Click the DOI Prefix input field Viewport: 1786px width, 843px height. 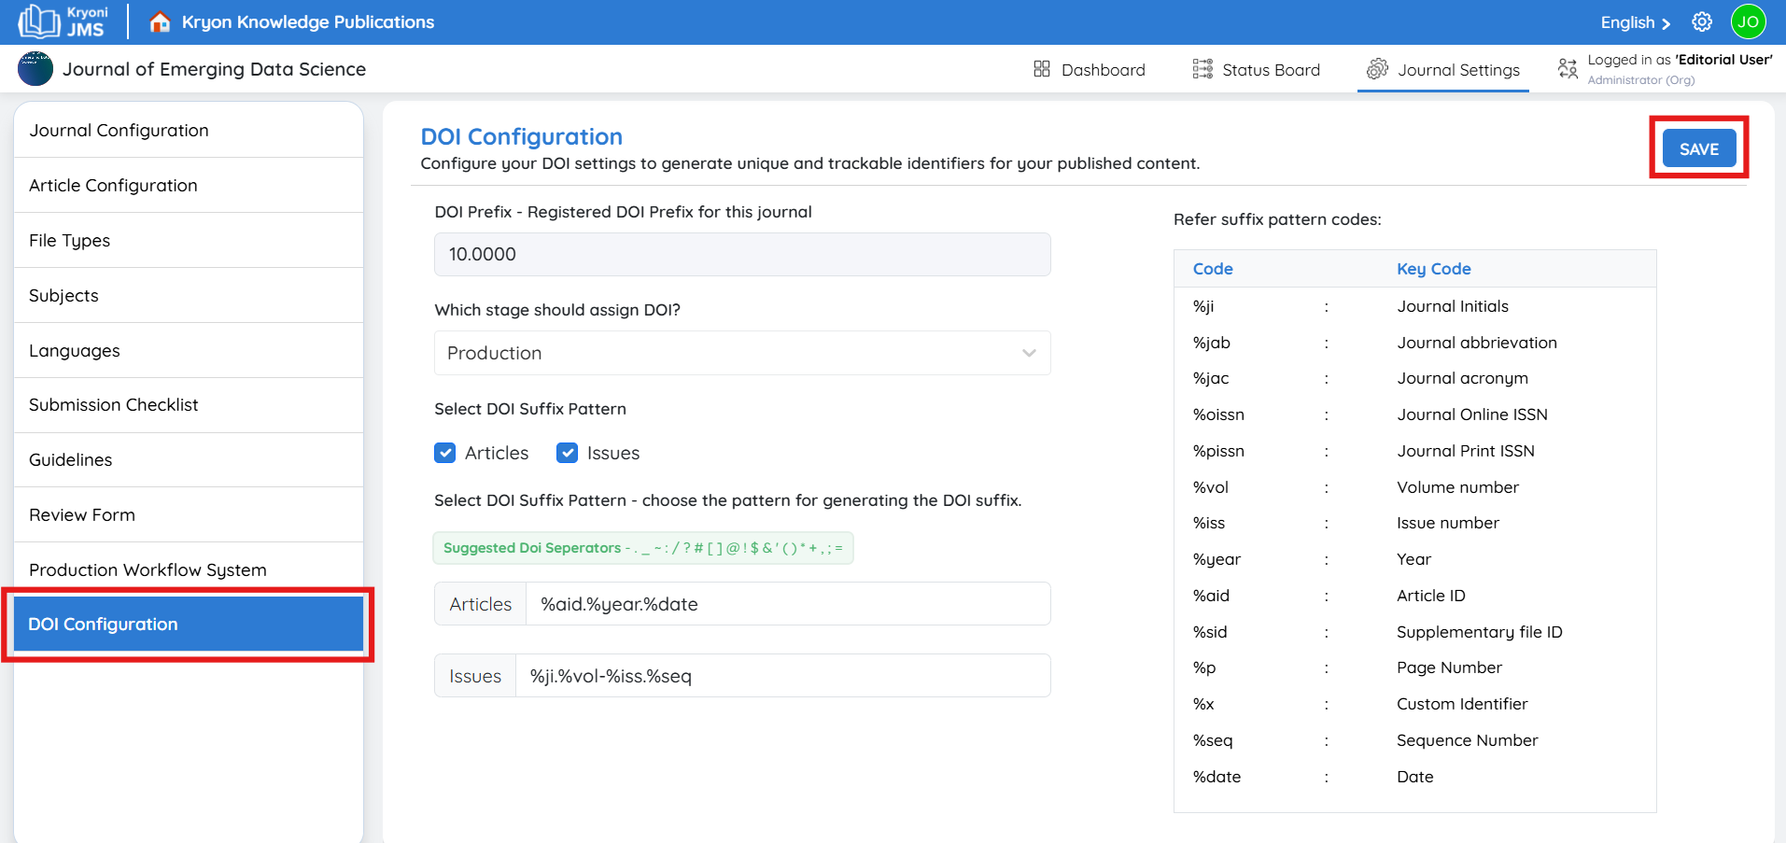742,254
